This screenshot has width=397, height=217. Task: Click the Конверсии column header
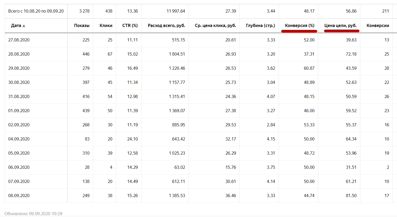click(x=378, y=26)
